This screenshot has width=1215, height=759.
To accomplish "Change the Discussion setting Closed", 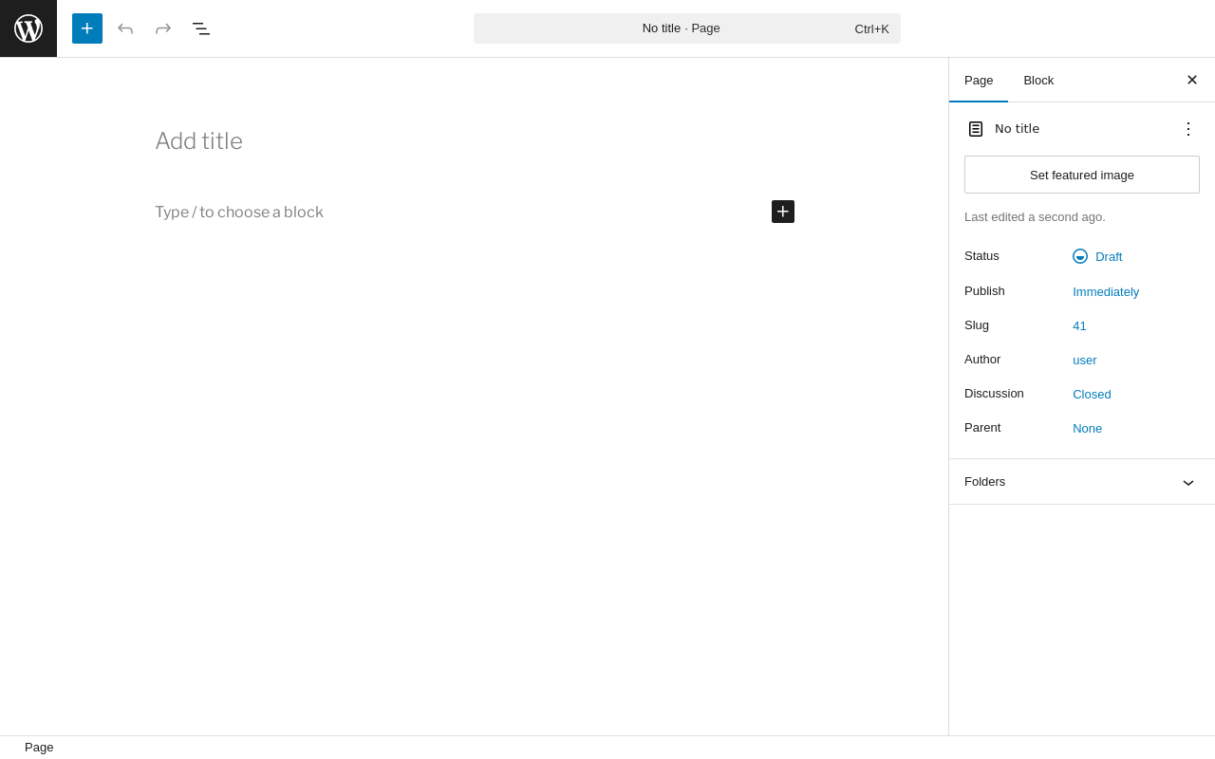I will click(1092, 394).
